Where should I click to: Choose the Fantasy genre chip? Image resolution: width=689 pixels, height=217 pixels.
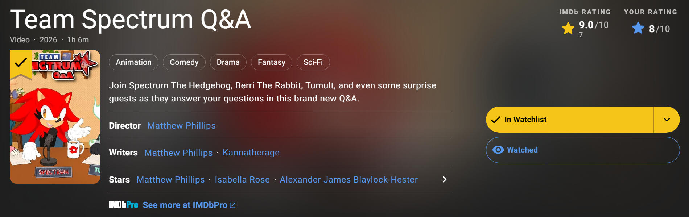coord(271,62)
